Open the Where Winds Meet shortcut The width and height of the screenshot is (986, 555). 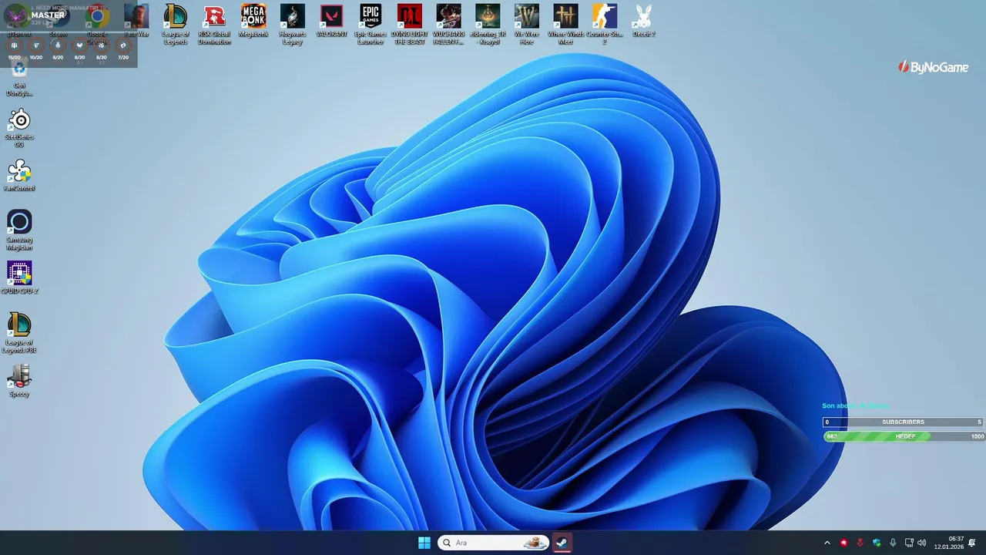pyautogui.click(x=565, y=25)
